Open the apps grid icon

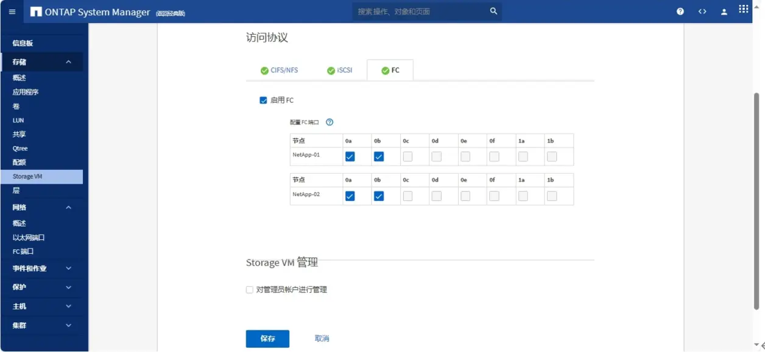tap(744, 9)
